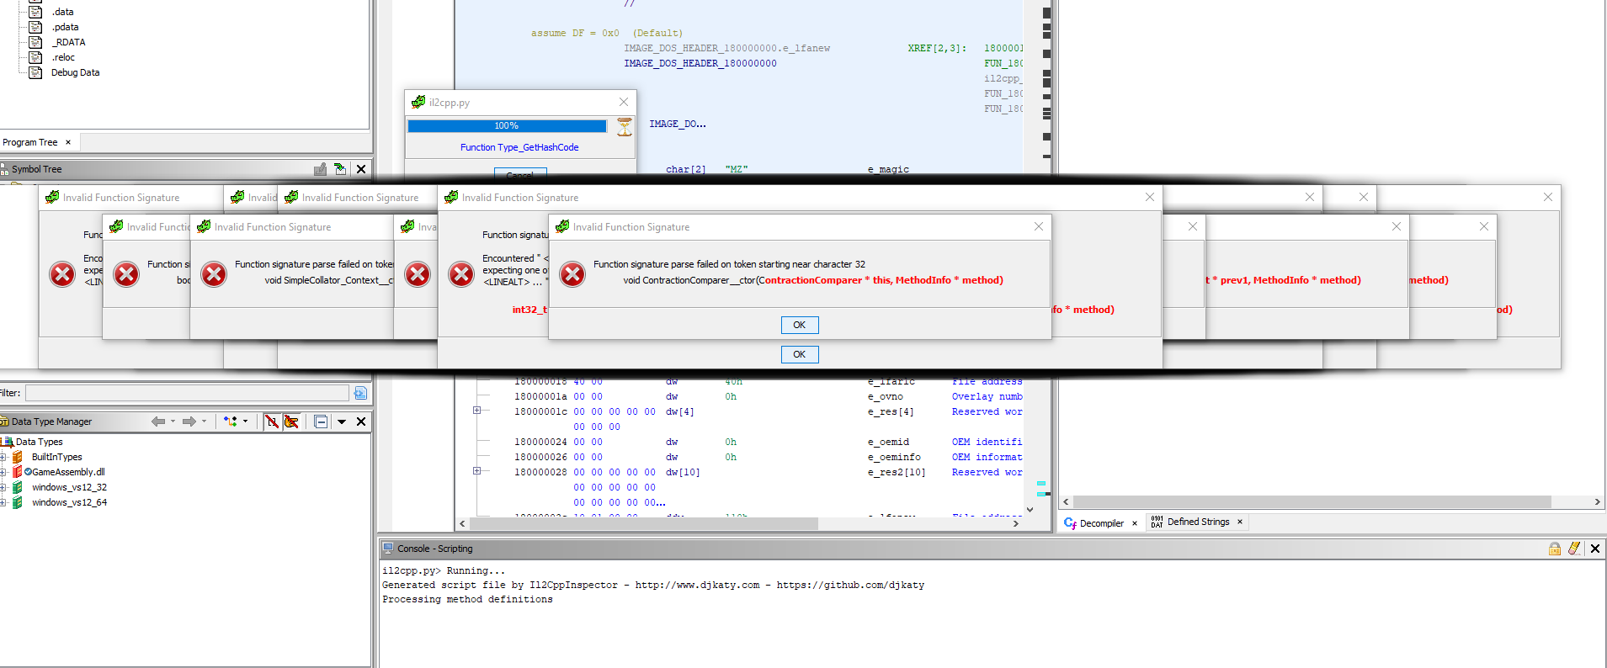Click the .data section icon in Program Tree
This screenshot has width=1607, height=668.
(35, 12)
